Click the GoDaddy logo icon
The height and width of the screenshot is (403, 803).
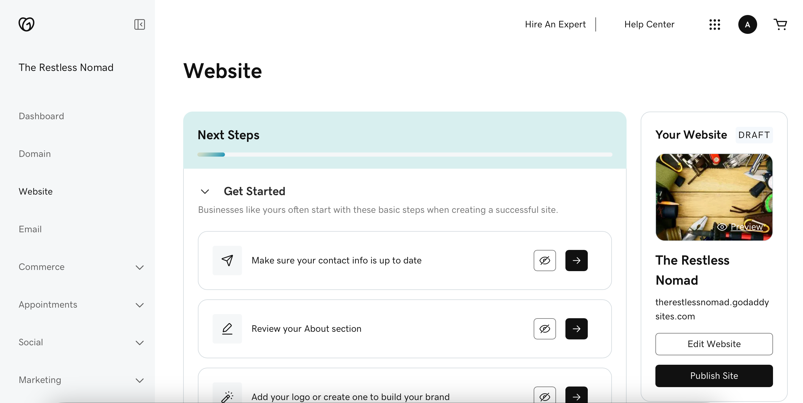pos(26,24)
